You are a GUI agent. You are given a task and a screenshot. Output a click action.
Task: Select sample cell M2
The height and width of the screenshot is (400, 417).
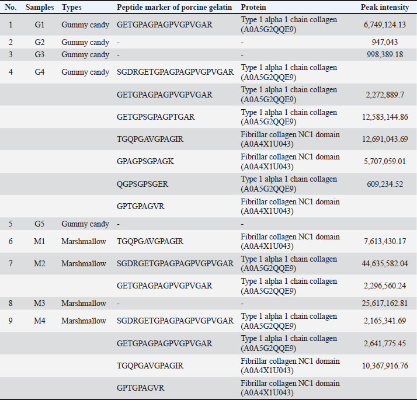coord(39,263)
